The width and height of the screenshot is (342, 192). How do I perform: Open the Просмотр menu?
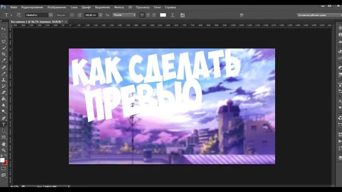click(143, 7)
